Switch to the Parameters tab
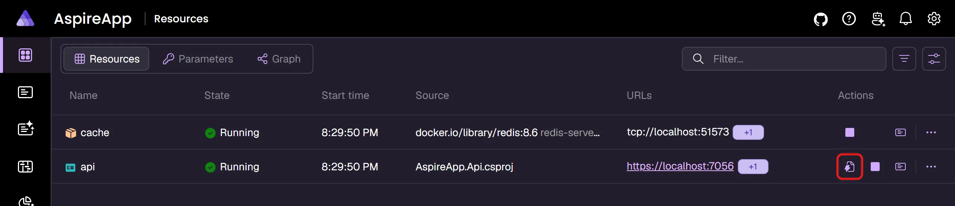The height and width of the screenshot is (206, 955). 198,59
